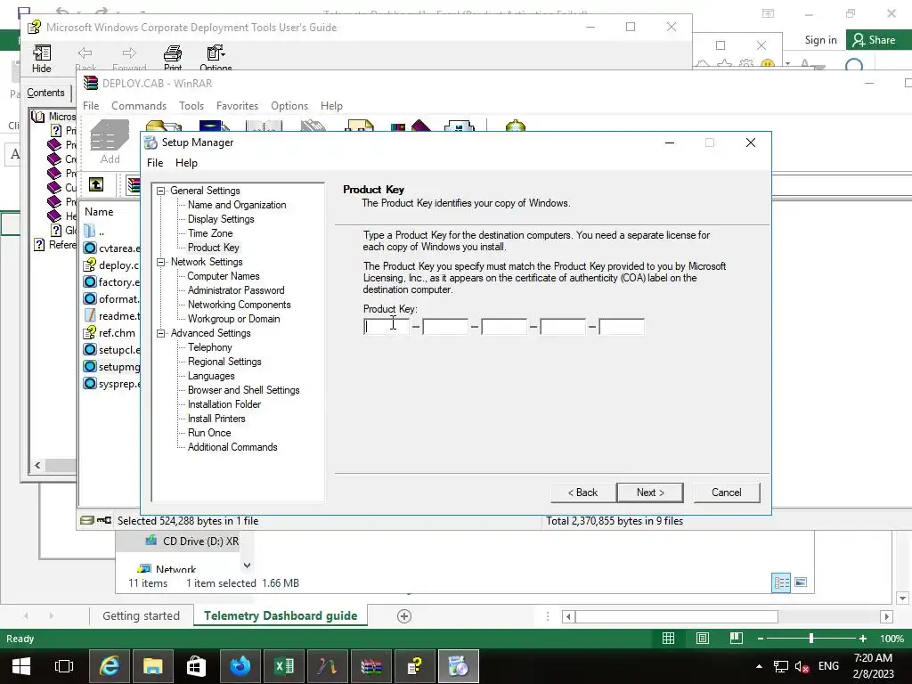
Task: Select ref.chm in WinRAR file list
Action: [x=110, y=333]
